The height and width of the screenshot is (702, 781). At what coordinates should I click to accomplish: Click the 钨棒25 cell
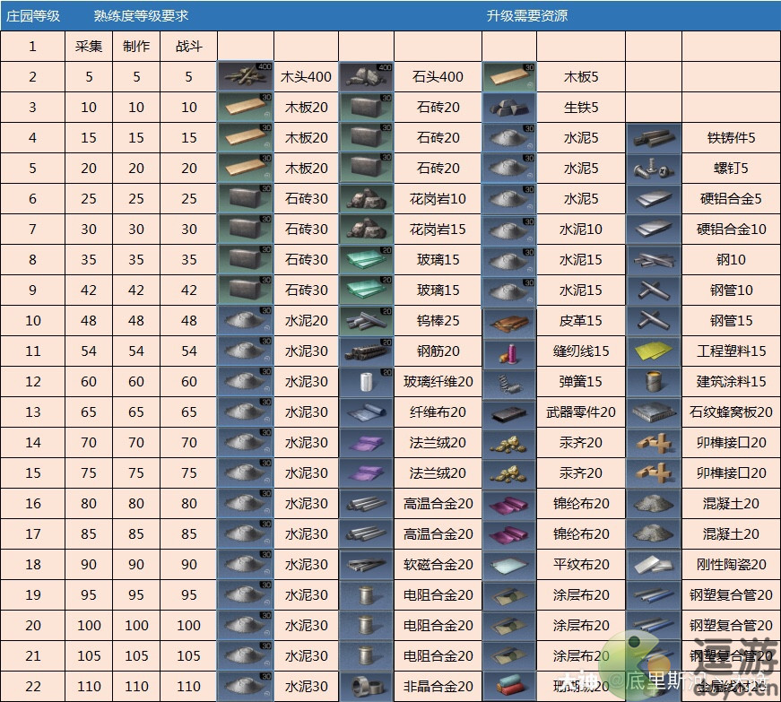pos(438,321)
